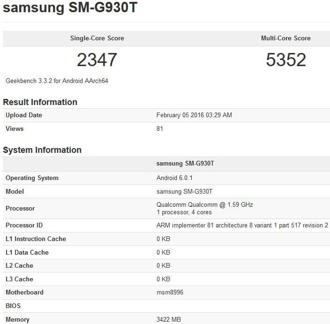
Task: Click the multi-core score value 5352
Action: point(286,60)
